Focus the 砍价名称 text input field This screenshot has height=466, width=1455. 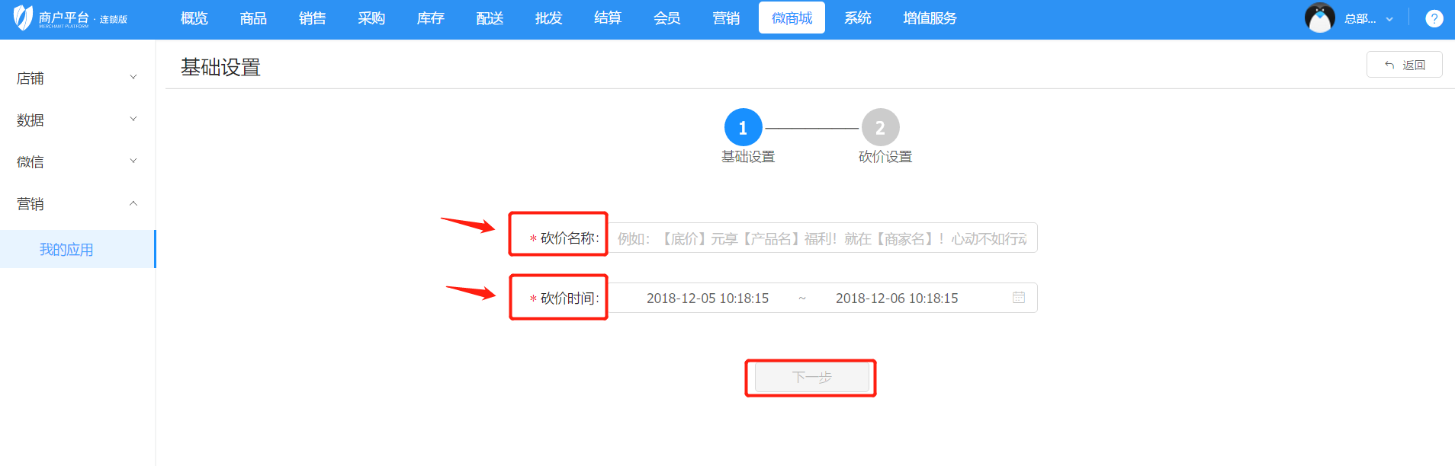[822, 238]
